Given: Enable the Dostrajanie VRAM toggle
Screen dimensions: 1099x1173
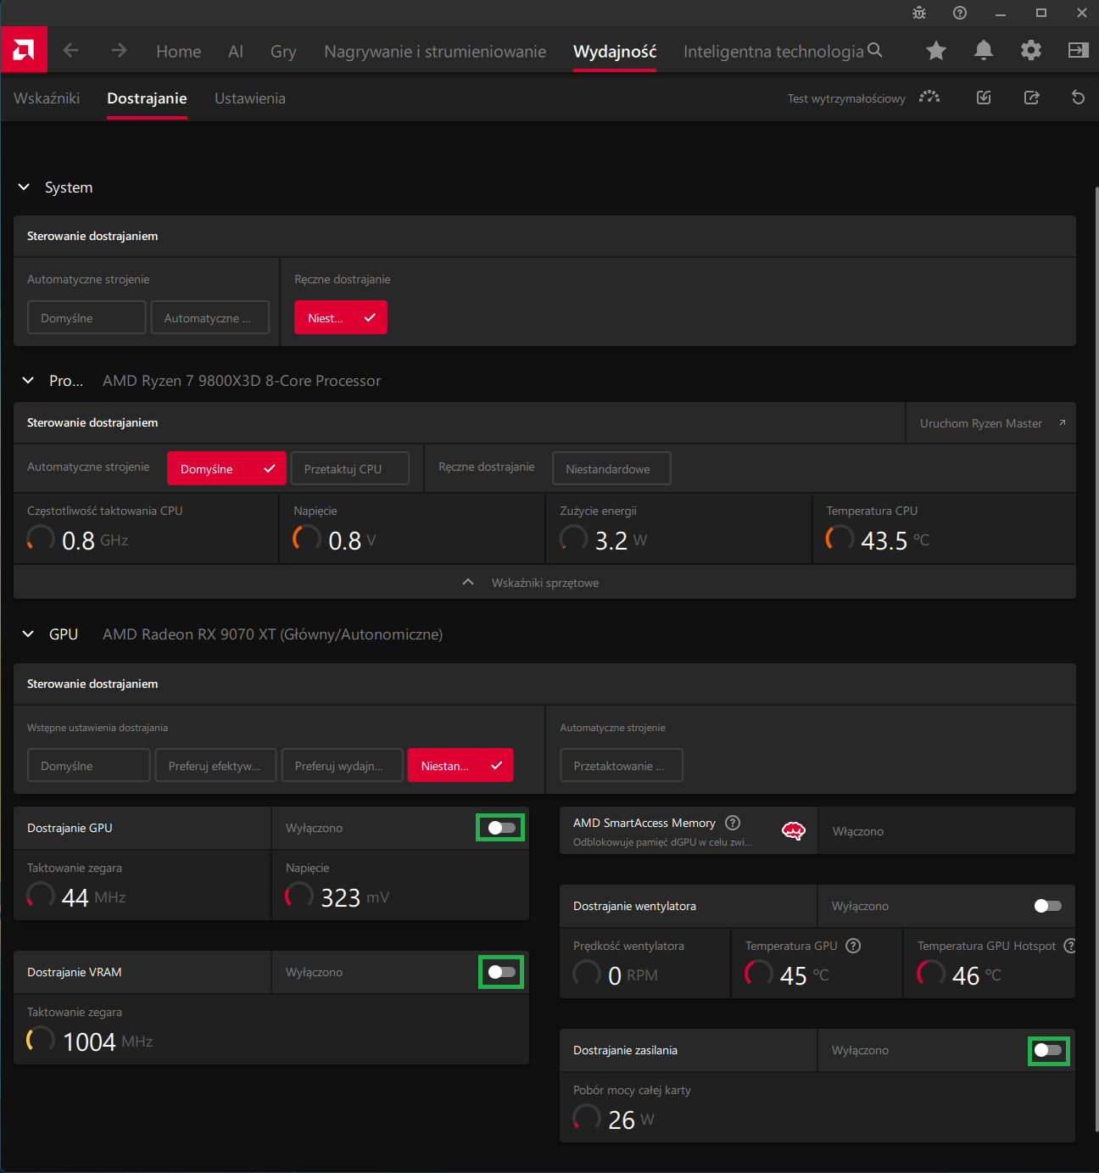Looking at the screenshot, I should (x=501, y=972).
